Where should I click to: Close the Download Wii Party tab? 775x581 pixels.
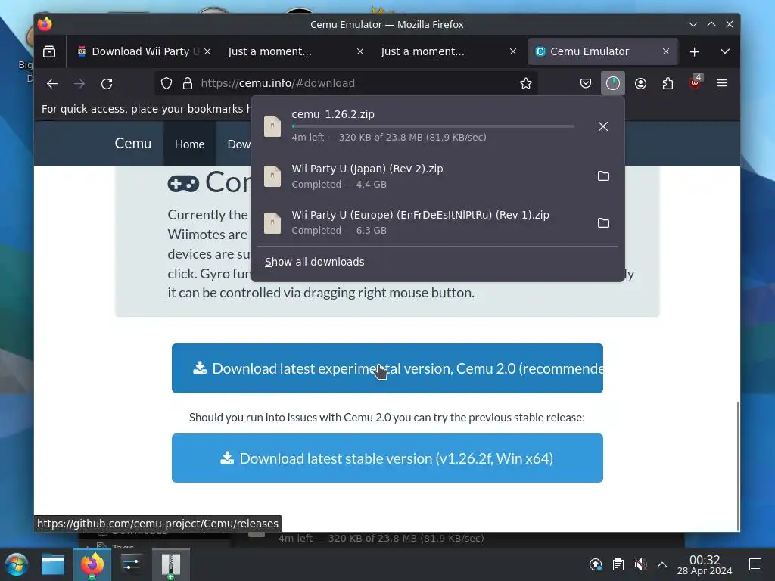(207, 51)
